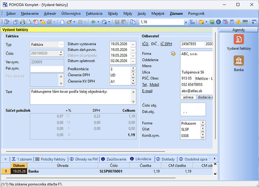Viewport: 259px width, 187px height.
Task: Open the Dátum splatnosti dropdown arrow
Action: pyautogui.click(x=133, y=61)
